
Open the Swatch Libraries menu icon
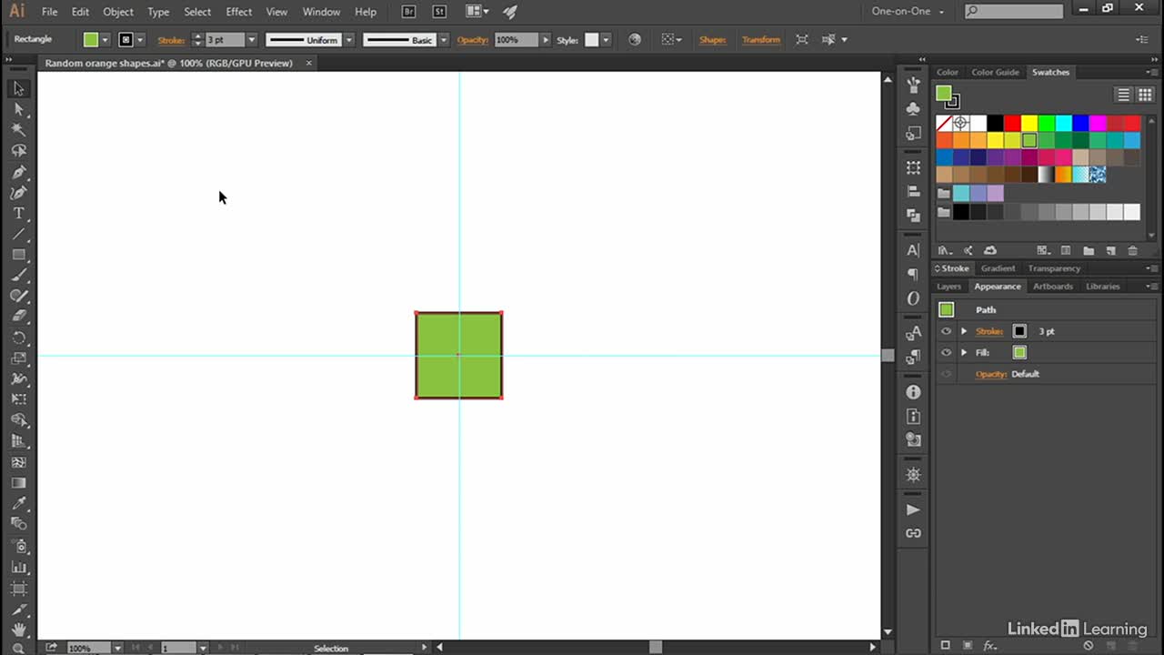945,250
